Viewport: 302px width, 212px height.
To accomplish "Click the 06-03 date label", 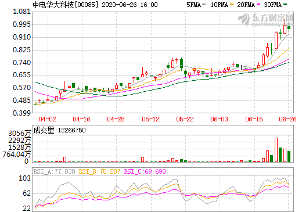I will pos(219,119).
